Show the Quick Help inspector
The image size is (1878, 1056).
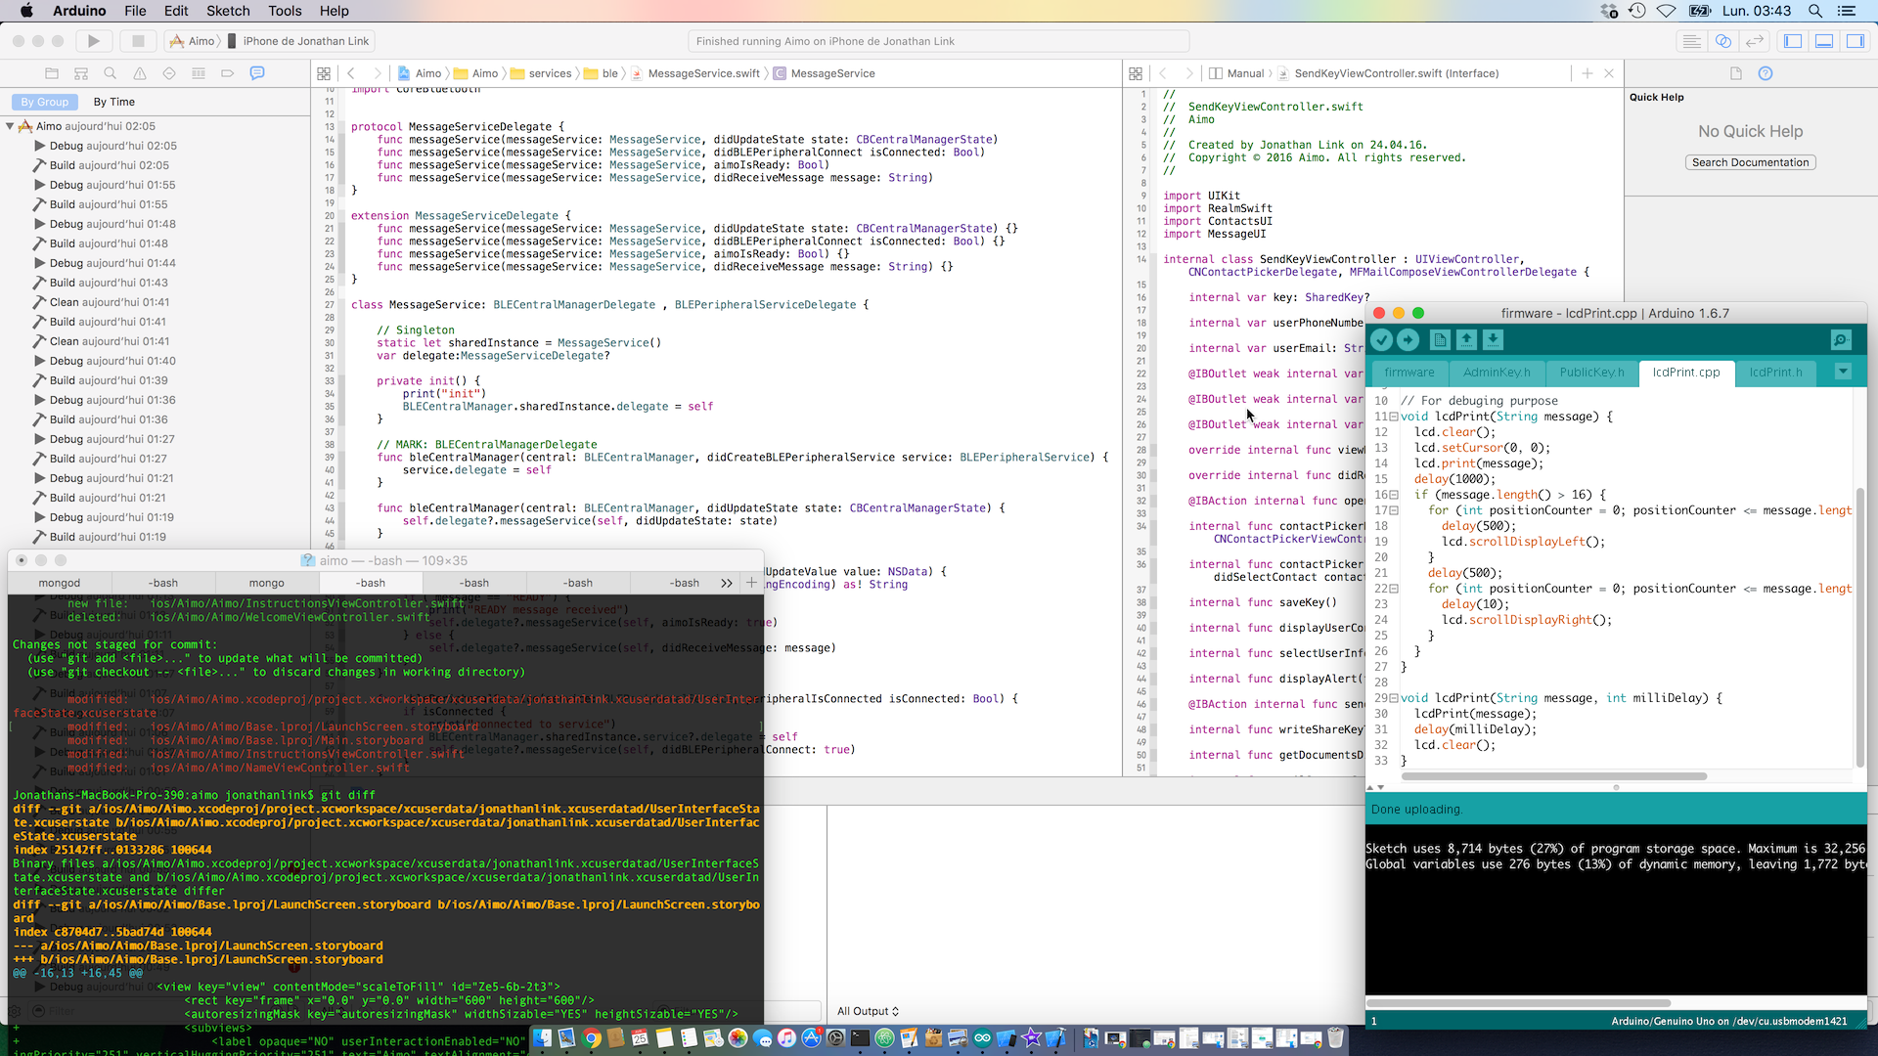[x=1766, y=73]
